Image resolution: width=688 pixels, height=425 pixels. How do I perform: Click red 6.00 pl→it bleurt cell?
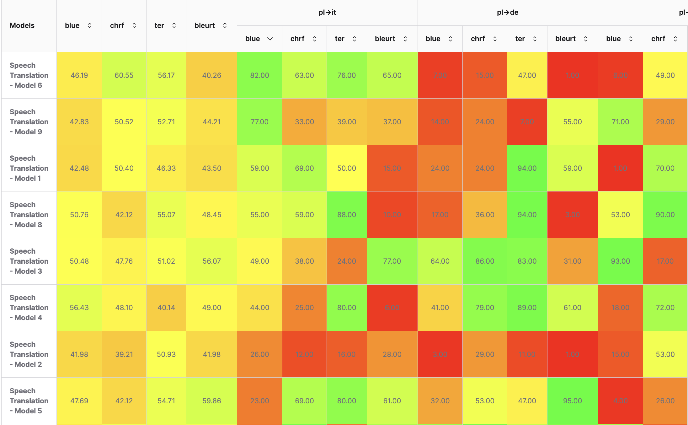(392, 308)
